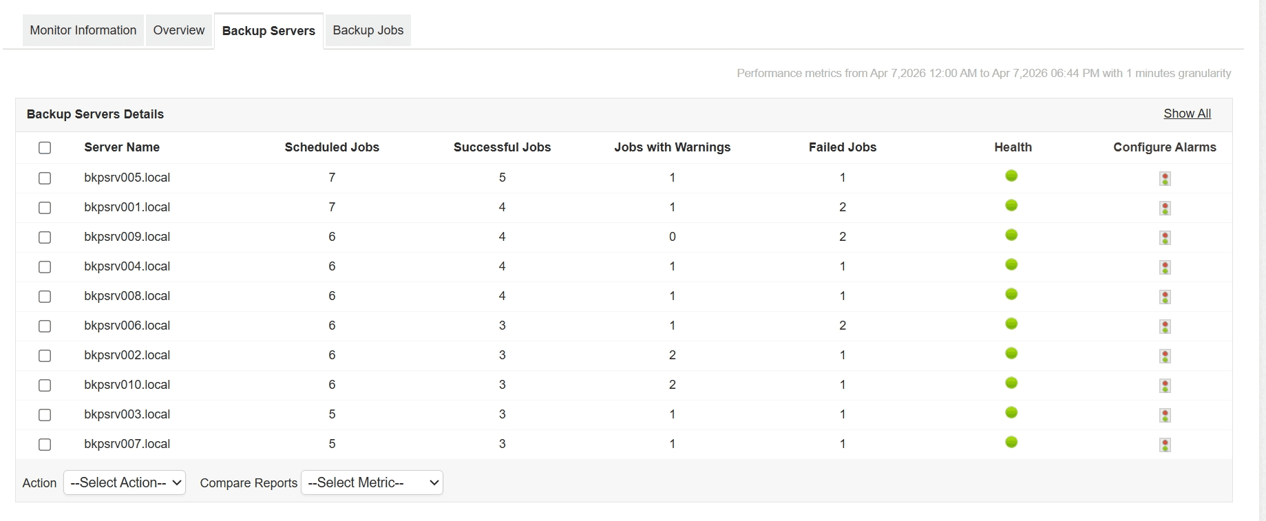1266x521 pixels.
Task: Open Configure Alarms icon for bkpsrv002.local
Action: pos(1165,357)
